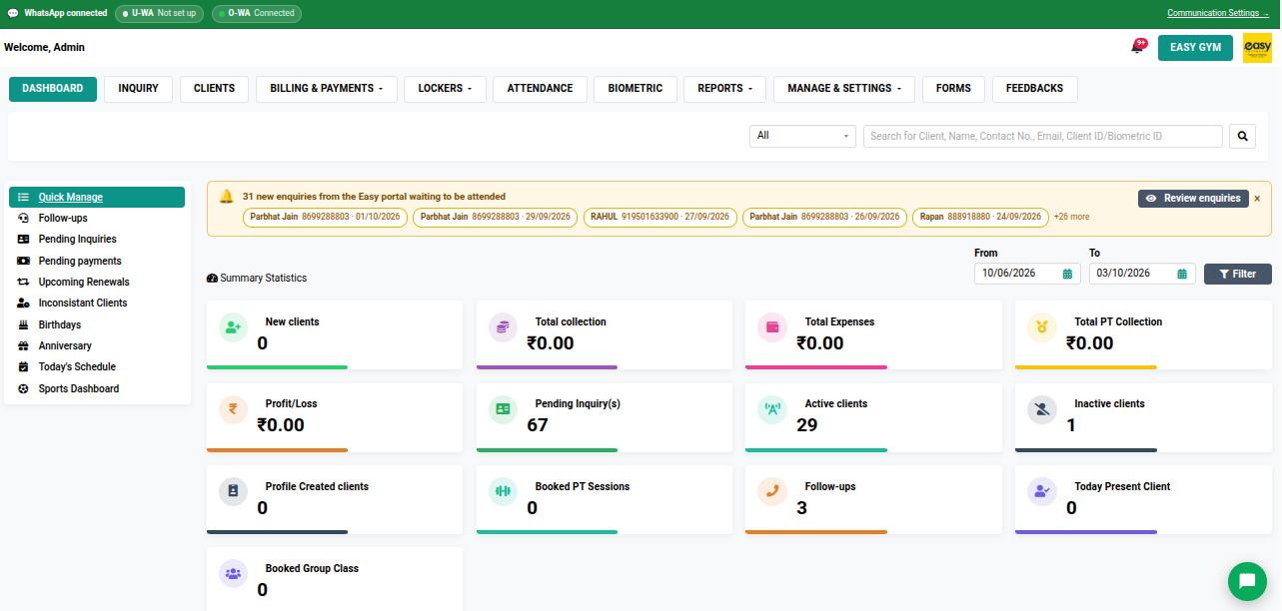Click the Follow-ups phone icon card
This screenshot has height=611, width=1282.
772,491
